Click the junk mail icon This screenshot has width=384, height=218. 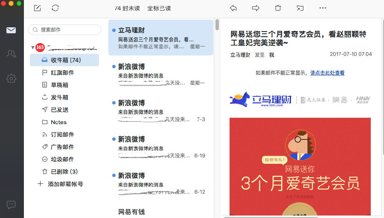44,159
